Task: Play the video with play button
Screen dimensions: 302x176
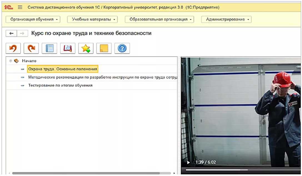Action: (x=188, y=162)
